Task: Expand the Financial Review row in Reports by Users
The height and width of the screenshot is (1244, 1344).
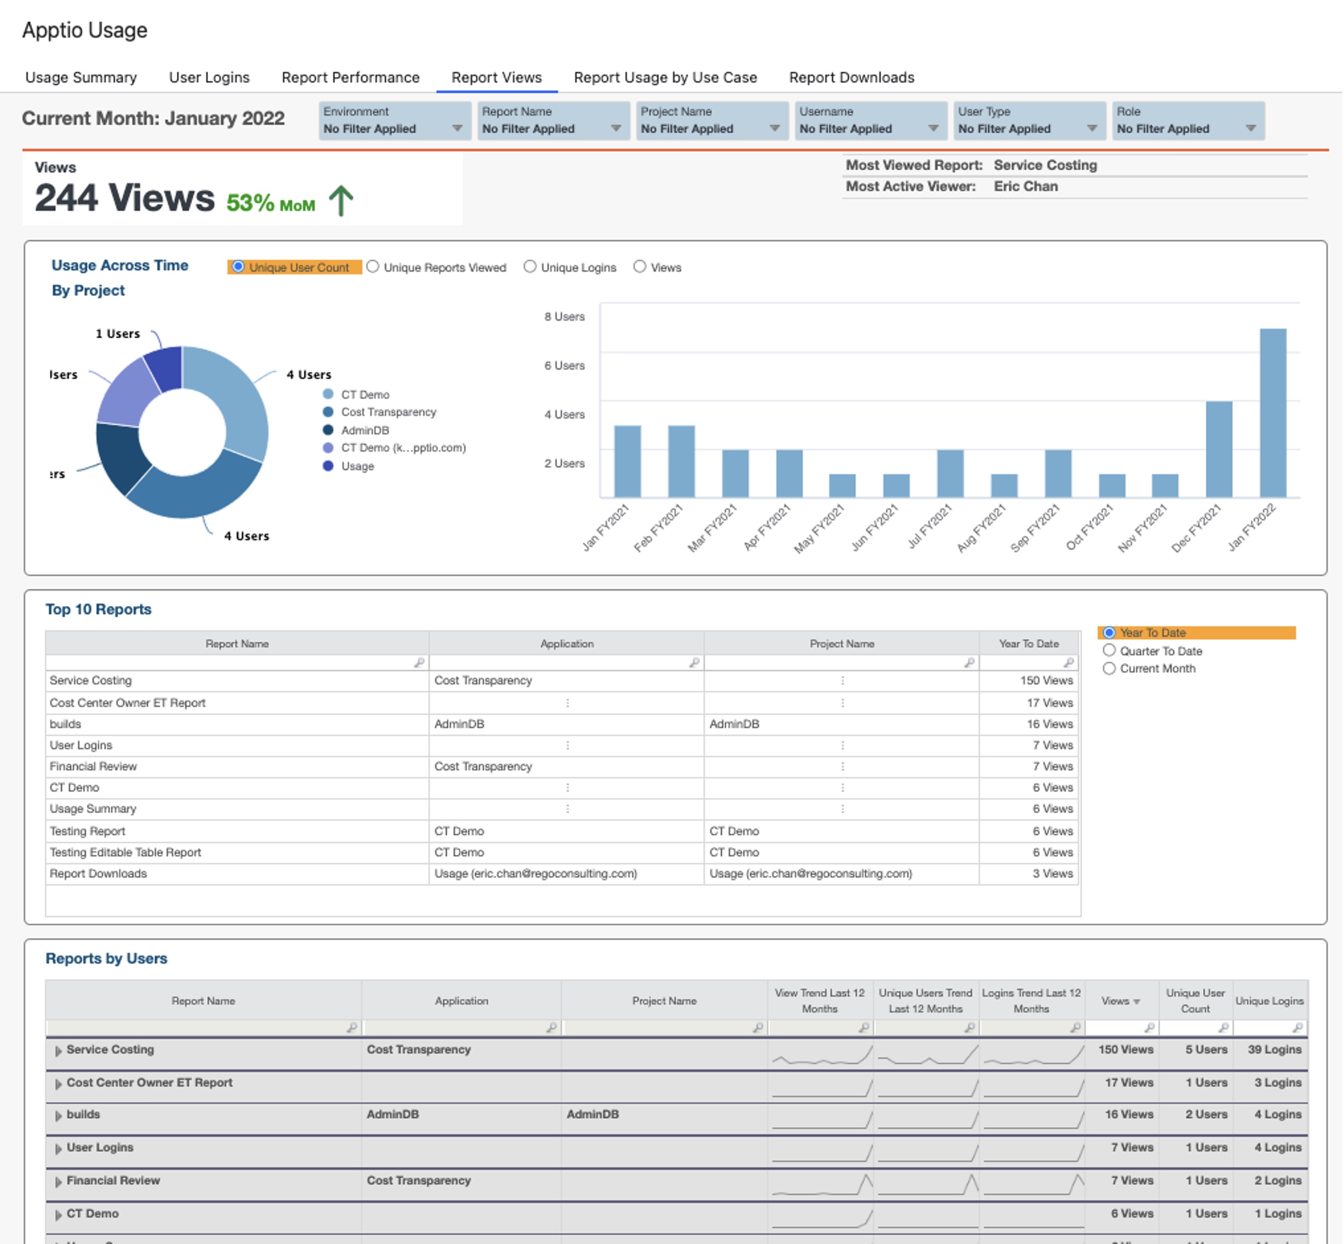Action: (59, 1182)
